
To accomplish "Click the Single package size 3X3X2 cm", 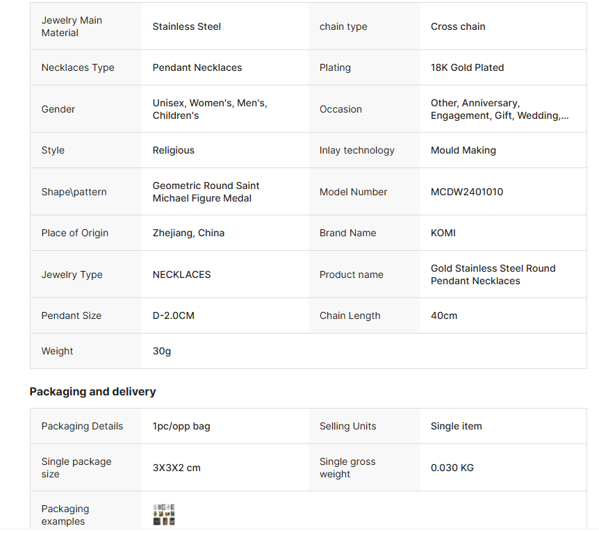I will click(x=177, y=468).
